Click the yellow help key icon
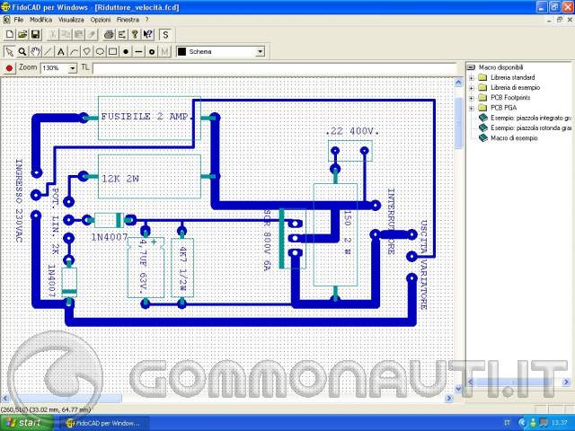The width and height of the screenshot is (575, 431). (x=135, y=34)
